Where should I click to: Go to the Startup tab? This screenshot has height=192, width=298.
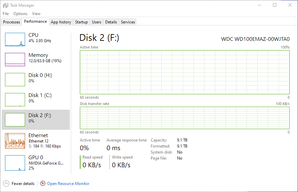(82, 22)
